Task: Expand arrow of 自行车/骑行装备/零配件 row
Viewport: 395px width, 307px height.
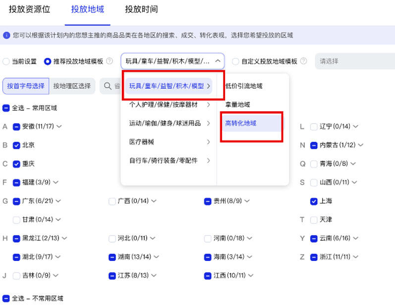Action: pos(208,161)
